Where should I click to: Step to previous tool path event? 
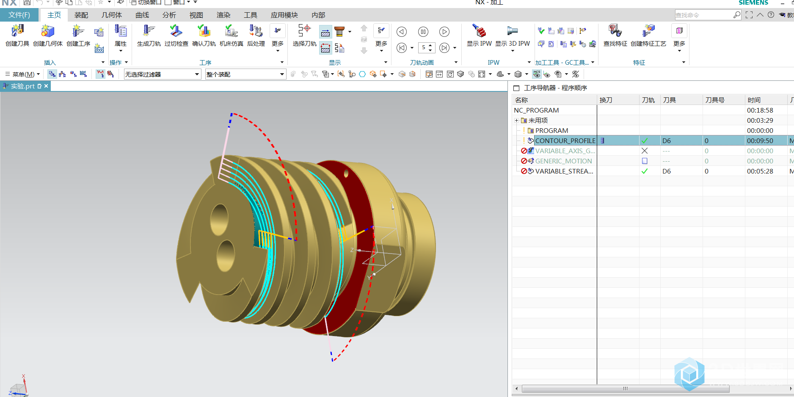pos(402,48)
